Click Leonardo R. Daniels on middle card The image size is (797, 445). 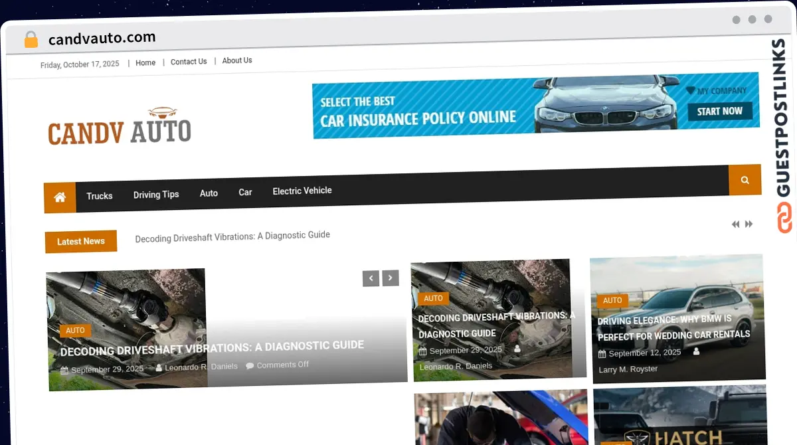[x=456, y=366]
